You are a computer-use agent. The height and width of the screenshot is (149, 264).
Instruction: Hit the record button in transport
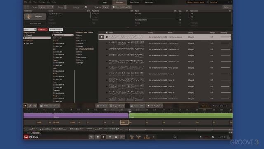(110, 137)
